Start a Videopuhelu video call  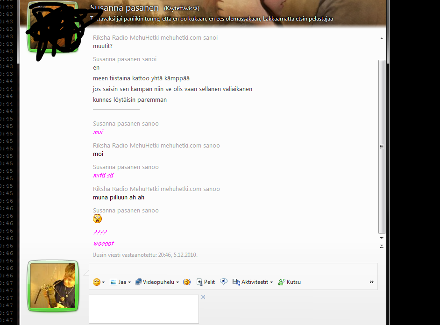click(x=155, y=282)
